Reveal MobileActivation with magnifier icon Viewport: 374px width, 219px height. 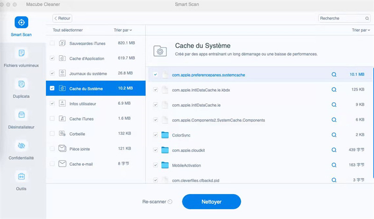point(334,165)
